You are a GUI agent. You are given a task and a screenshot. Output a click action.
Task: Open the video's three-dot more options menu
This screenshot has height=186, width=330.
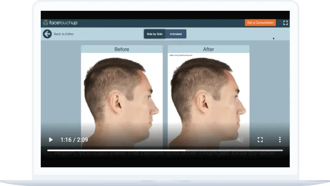tap(280, 140)
